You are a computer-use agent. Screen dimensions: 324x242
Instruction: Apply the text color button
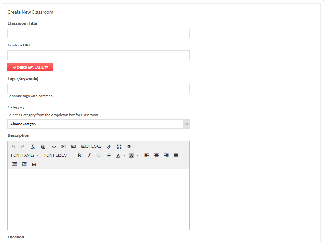[x=118, y=155]
